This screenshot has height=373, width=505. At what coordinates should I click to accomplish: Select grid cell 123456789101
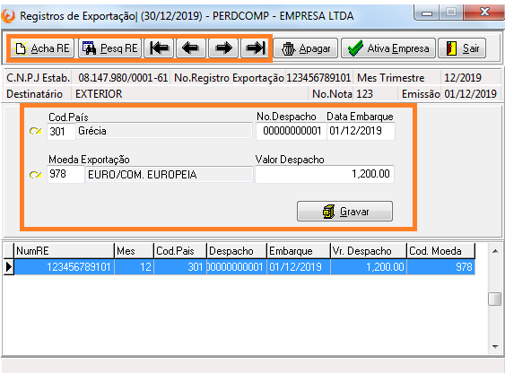64,267
